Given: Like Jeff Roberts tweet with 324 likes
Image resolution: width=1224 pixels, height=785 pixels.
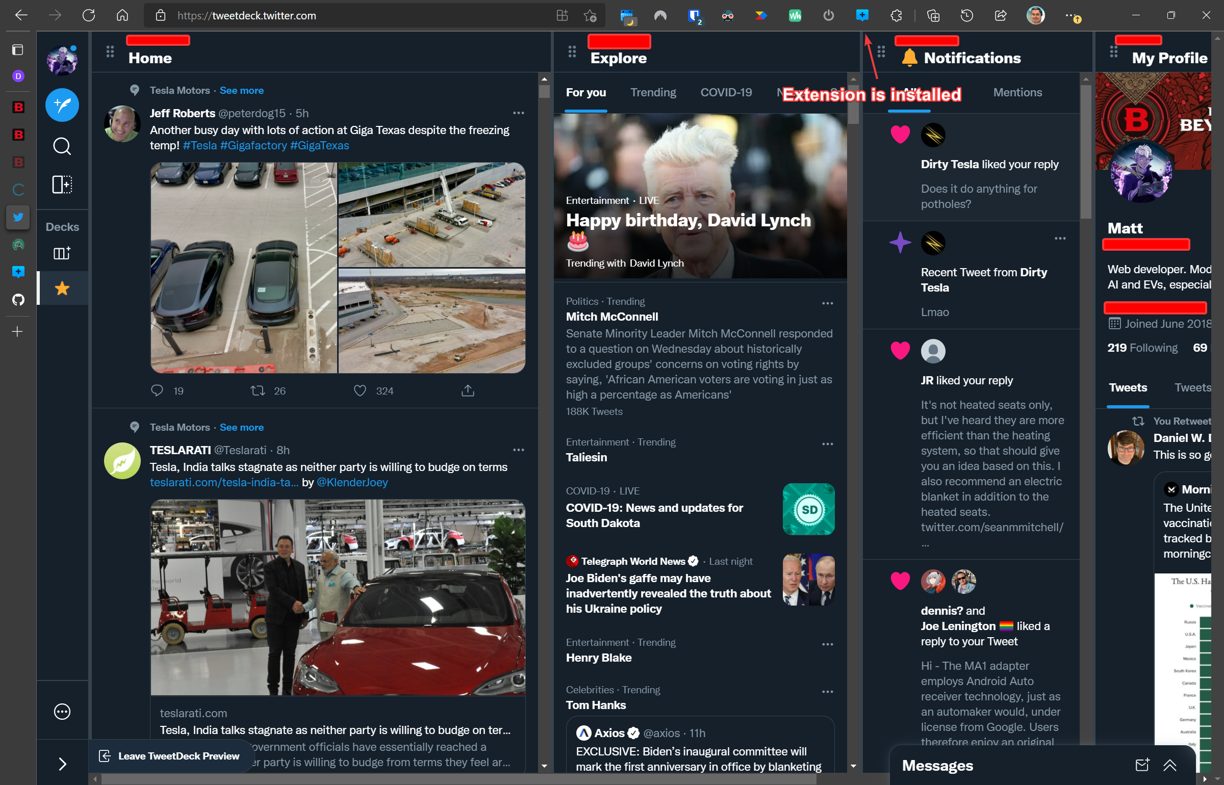Looking at the screenshot, I should (360, 390).
